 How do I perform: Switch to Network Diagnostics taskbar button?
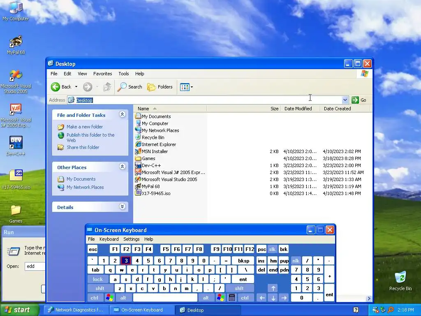pyautogui.click(x=76, y=310)
